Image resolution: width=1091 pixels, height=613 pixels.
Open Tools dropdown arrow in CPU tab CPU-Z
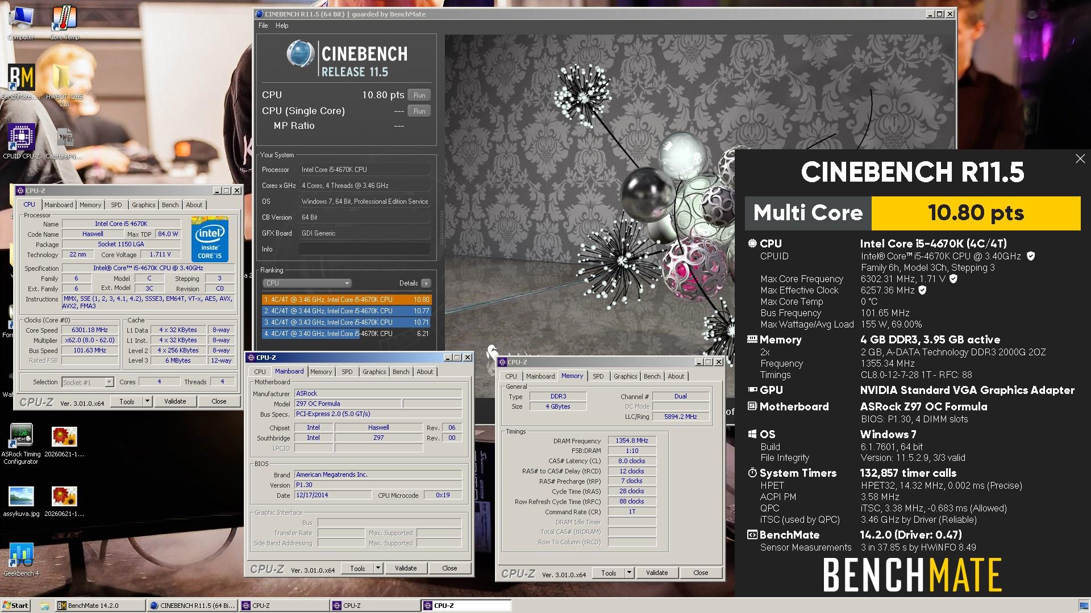click(147, 401)
